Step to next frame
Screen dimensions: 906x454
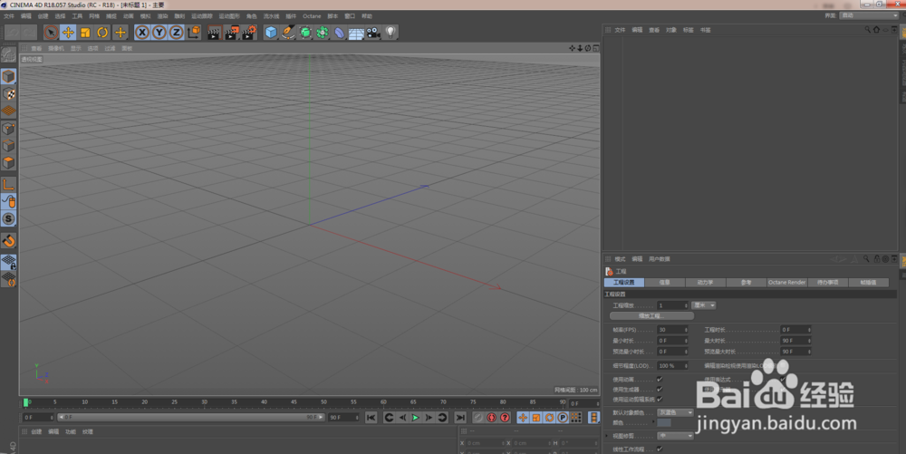tap(429, 417)
